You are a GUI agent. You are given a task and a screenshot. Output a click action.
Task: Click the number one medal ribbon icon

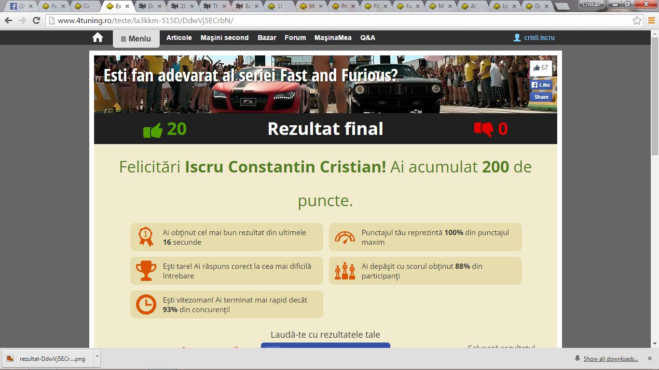coord(146,237)
